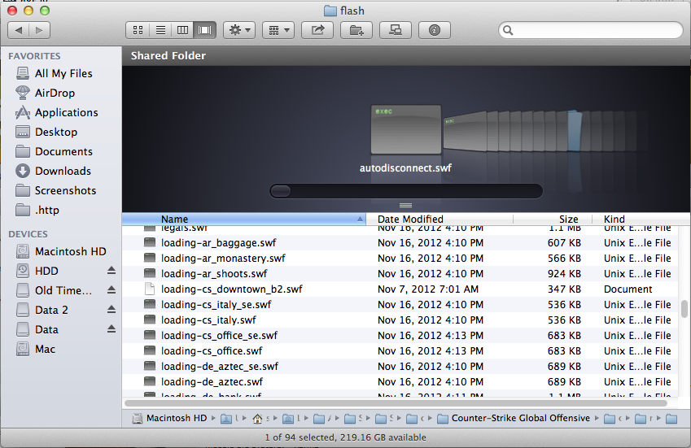691x448 pixels.
Task: Open Downloads in sidebar
Action: [x=61, y=171]
